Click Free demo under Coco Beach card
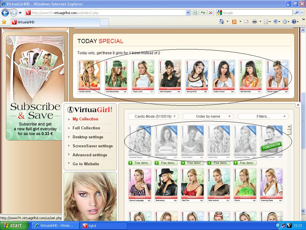 coord(192,163)
